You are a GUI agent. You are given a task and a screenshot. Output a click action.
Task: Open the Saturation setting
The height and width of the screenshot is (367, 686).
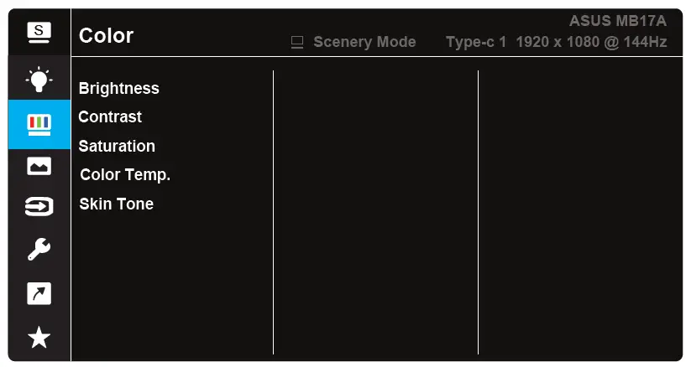point(117,146)
